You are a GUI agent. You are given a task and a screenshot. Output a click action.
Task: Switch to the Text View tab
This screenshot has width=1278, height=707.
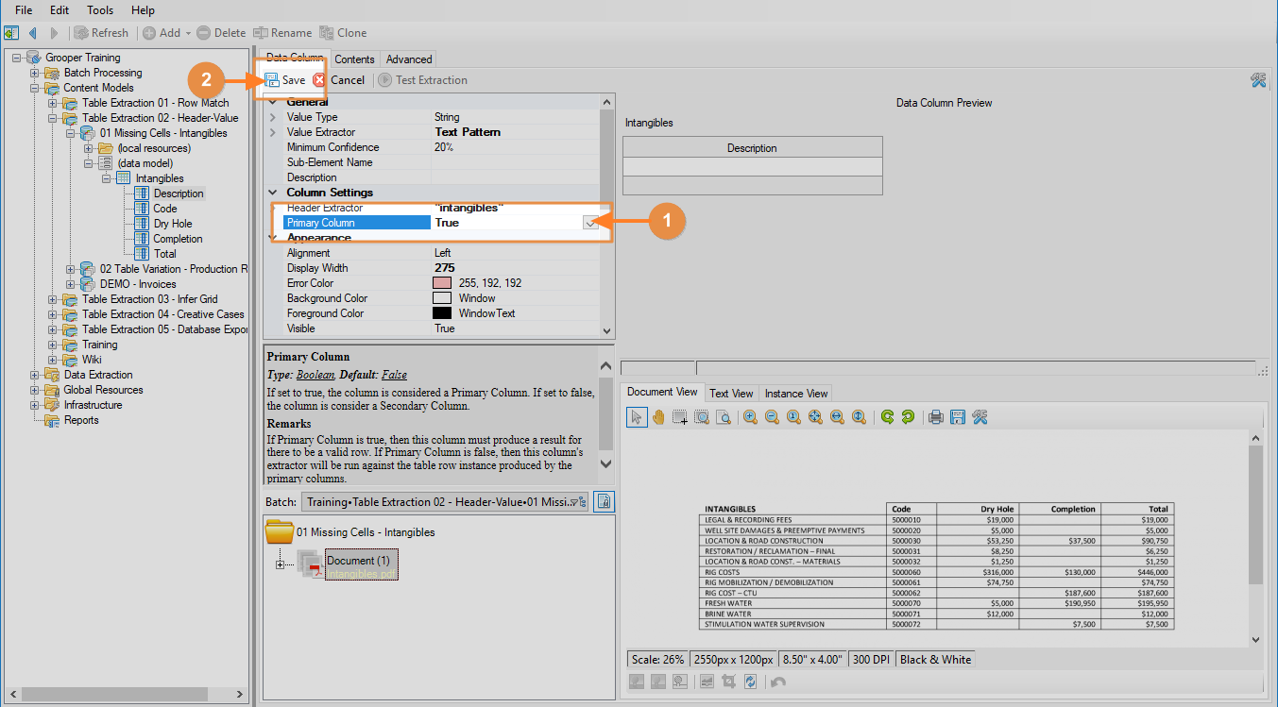pyautogui.click(x=731, y=394)
